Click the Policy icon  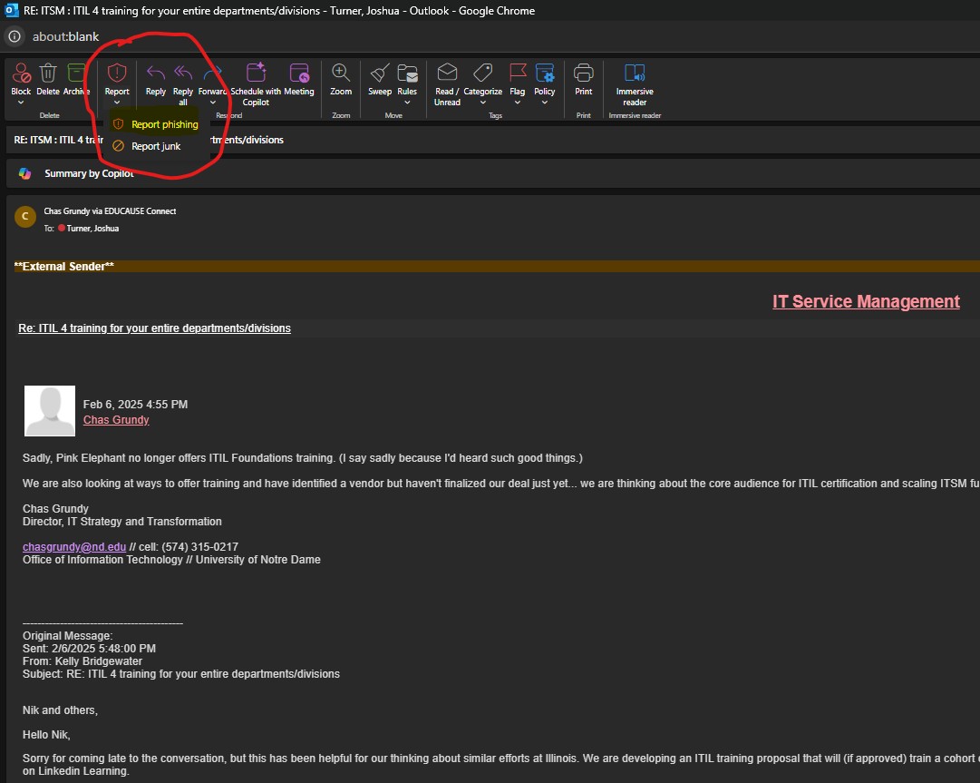click(x=544, y=73)
